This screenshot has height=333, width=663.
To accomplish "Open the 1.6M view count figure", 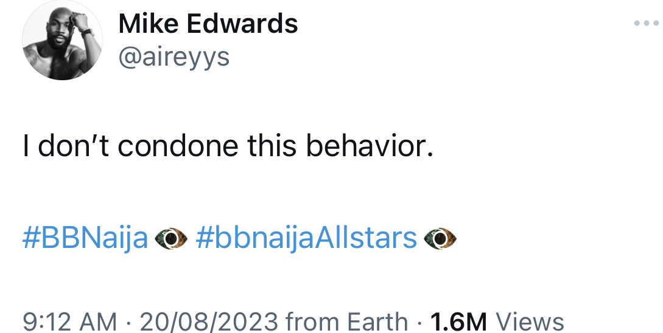I will [x=459, y=322].
